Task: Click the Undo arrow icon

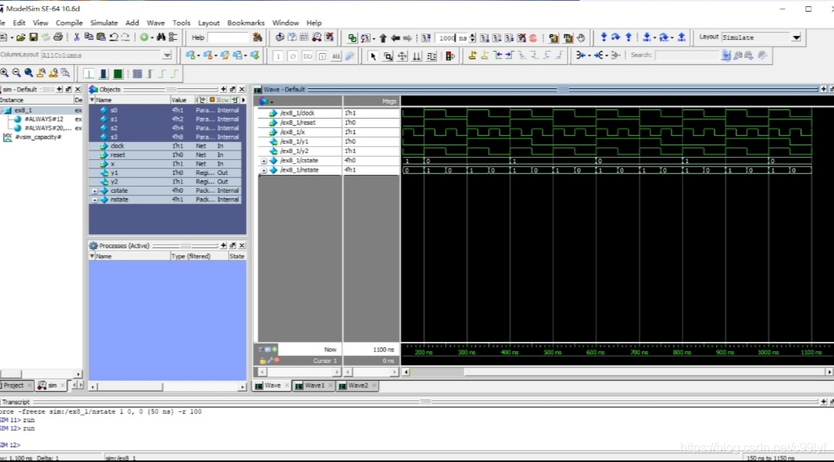Action: point(113,37)
